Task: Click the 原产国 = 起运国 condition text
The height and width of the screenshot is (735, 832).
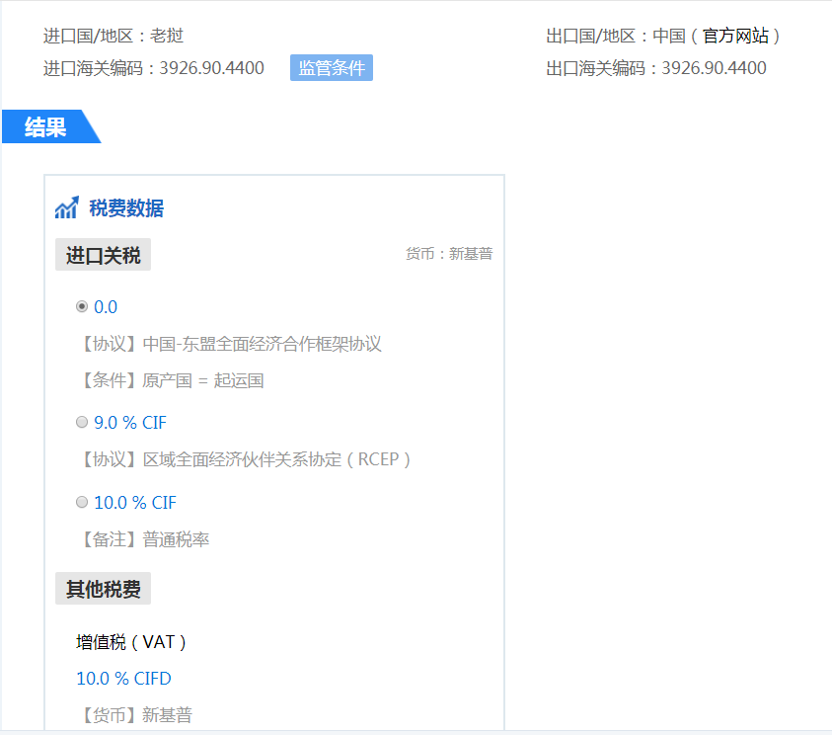Action: pyautogui.click(x=202, y=380)
